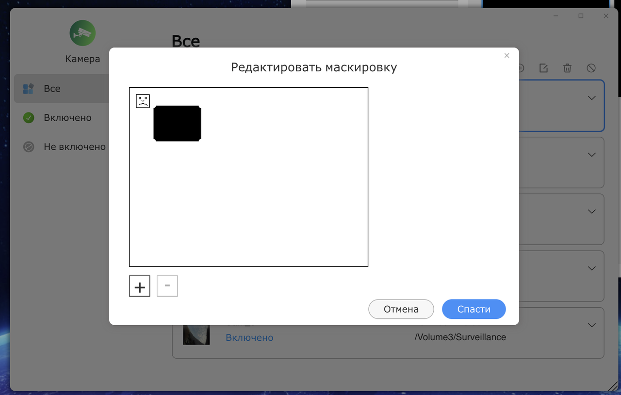The height and width of the screenshot is (395, 621).
Task: Open the Камера app icon in sidebar
Action: pos(82,33)
